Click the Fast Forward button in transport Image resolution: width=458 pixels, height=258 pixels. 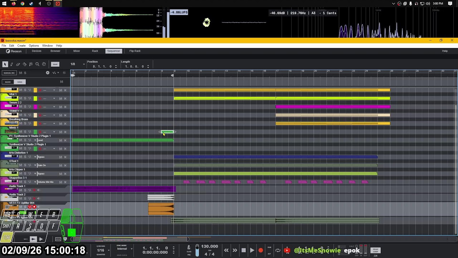235,250
